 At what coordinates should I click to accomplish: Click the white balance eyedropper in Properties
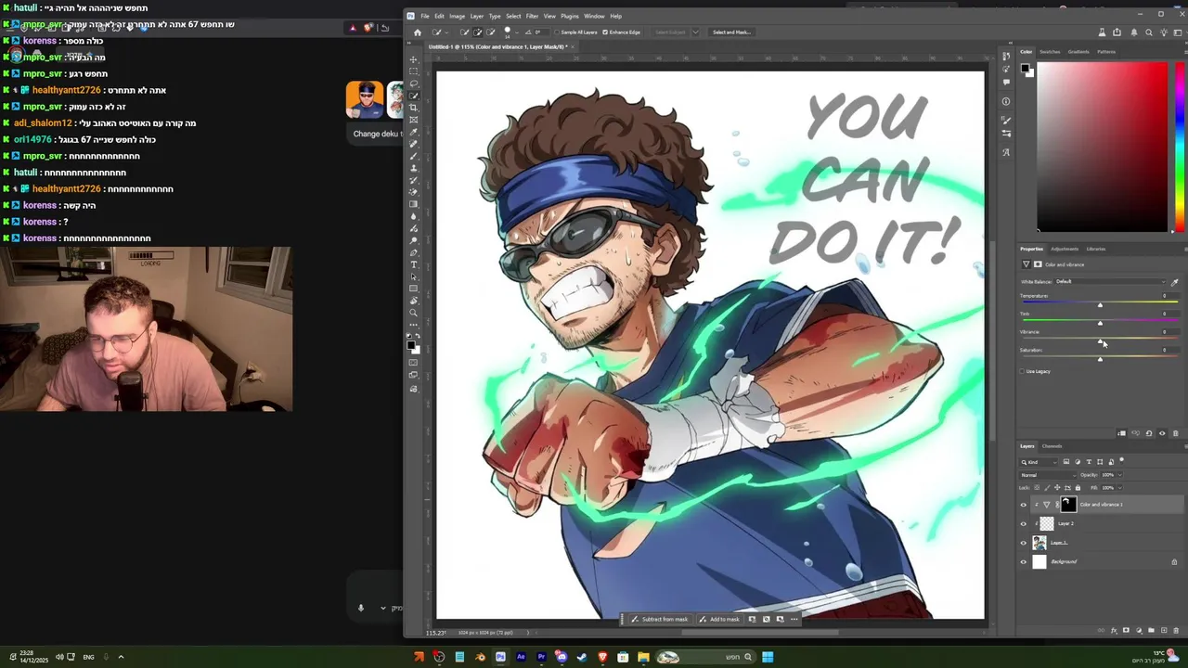(x=1175, y=282)
